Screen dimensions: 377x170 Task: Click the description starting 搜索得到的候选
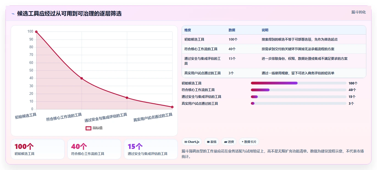click(x=300, y=39)
